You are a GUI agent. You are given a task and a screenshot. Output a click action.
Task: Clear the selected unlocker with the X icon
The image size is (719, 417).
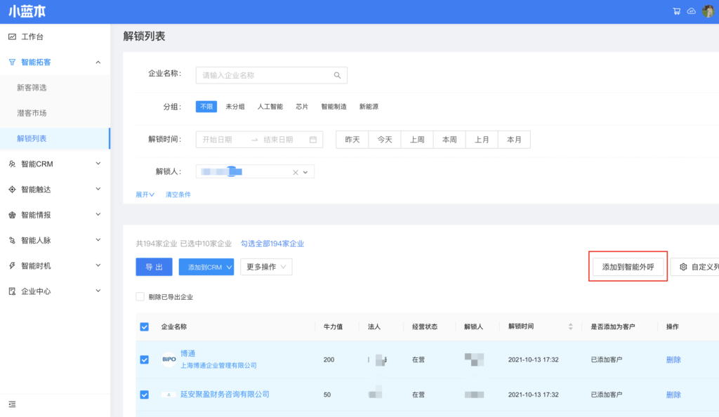[296, 172]
